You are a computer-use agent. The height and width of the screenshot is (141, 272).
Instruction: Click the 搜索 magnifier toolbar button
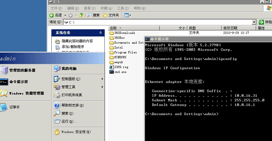click(93, 15)
